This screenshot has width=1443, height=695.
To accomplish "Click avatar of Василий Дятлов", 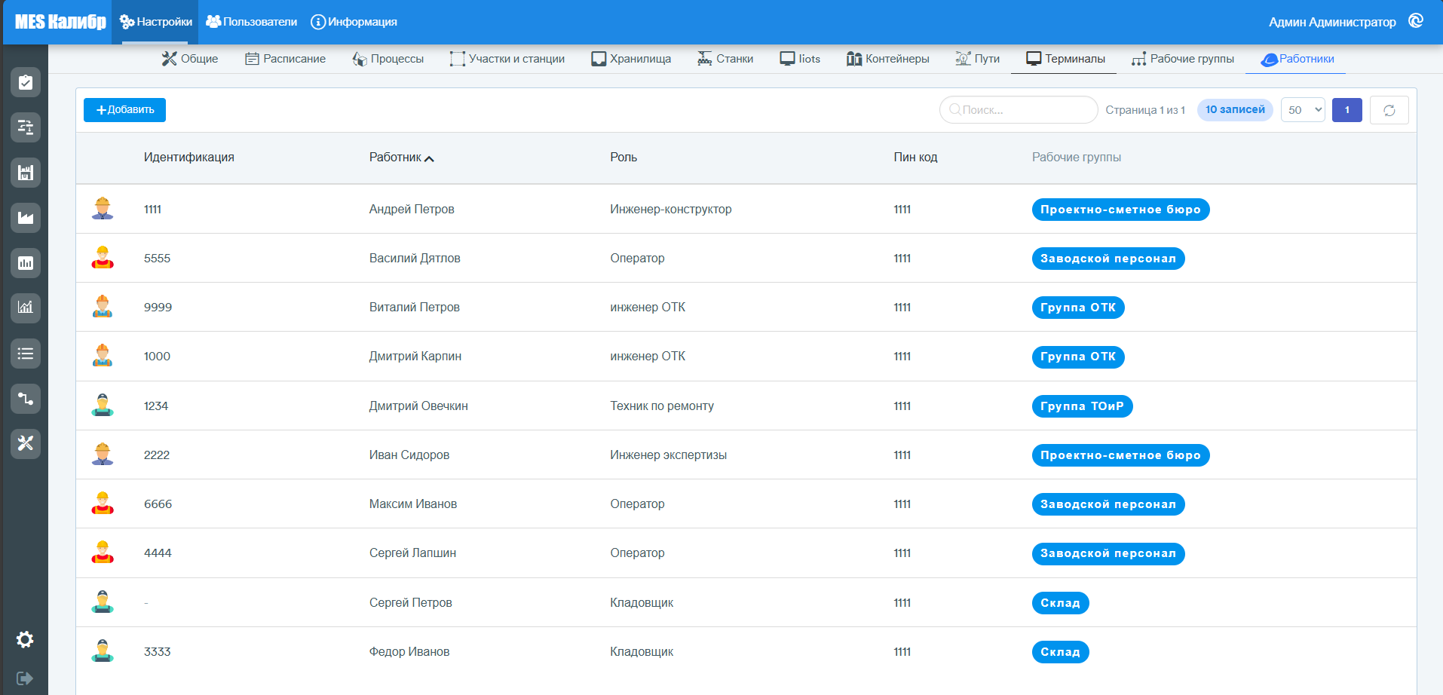I will 103,258.
